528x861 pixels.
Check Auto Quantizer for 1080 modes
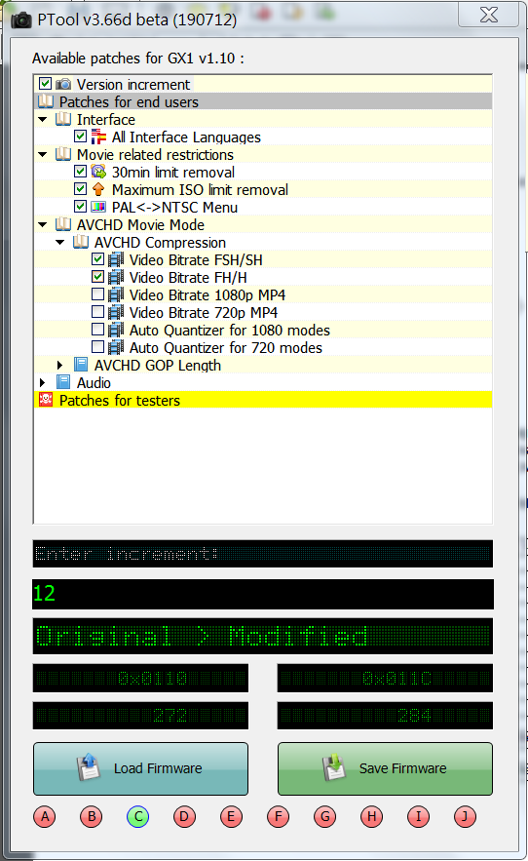[x=97, y=330]
